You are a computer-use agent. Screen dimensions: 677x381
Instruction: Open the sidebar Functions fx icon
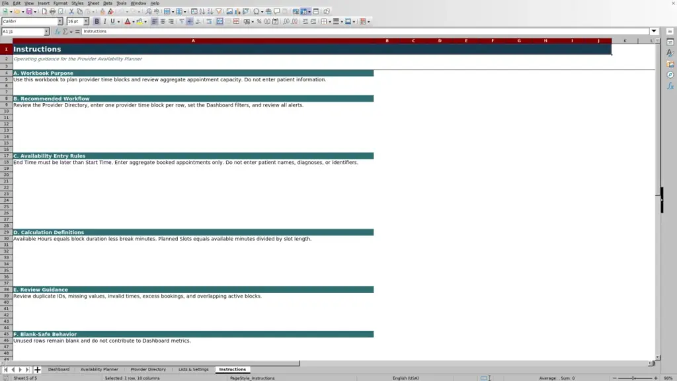[670, 86]
